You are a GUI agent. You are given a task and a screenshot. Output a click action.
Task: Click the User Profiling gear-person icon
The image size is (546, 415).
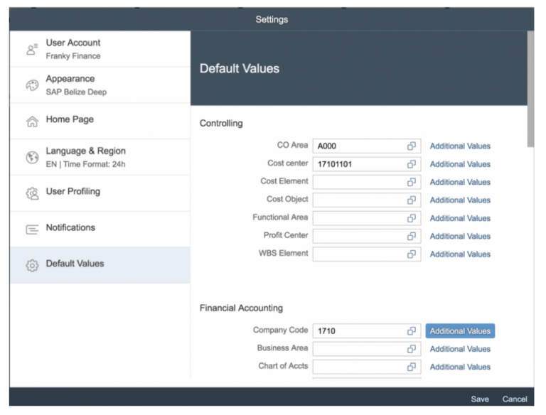[32, 193]
